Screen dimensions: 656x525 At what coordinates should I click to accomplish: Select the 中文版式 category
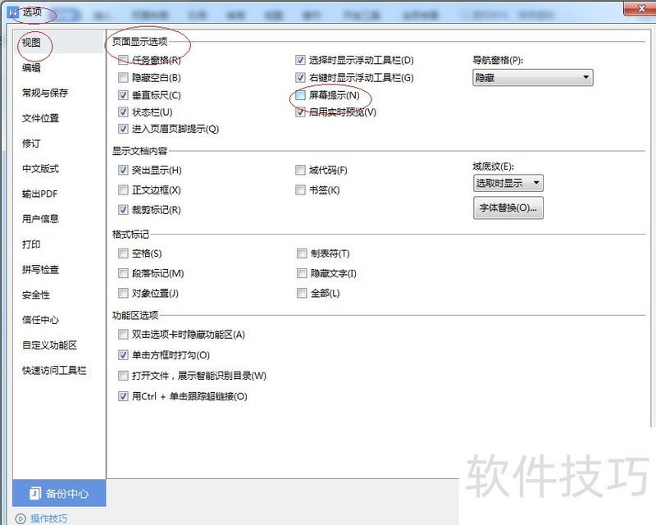click(x=40, y=168)
